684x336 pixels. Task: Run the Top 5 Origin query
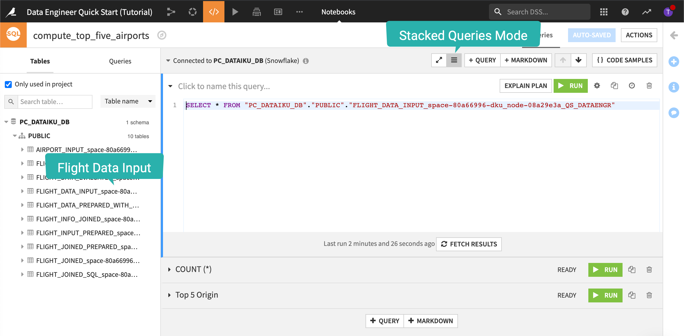605,295
